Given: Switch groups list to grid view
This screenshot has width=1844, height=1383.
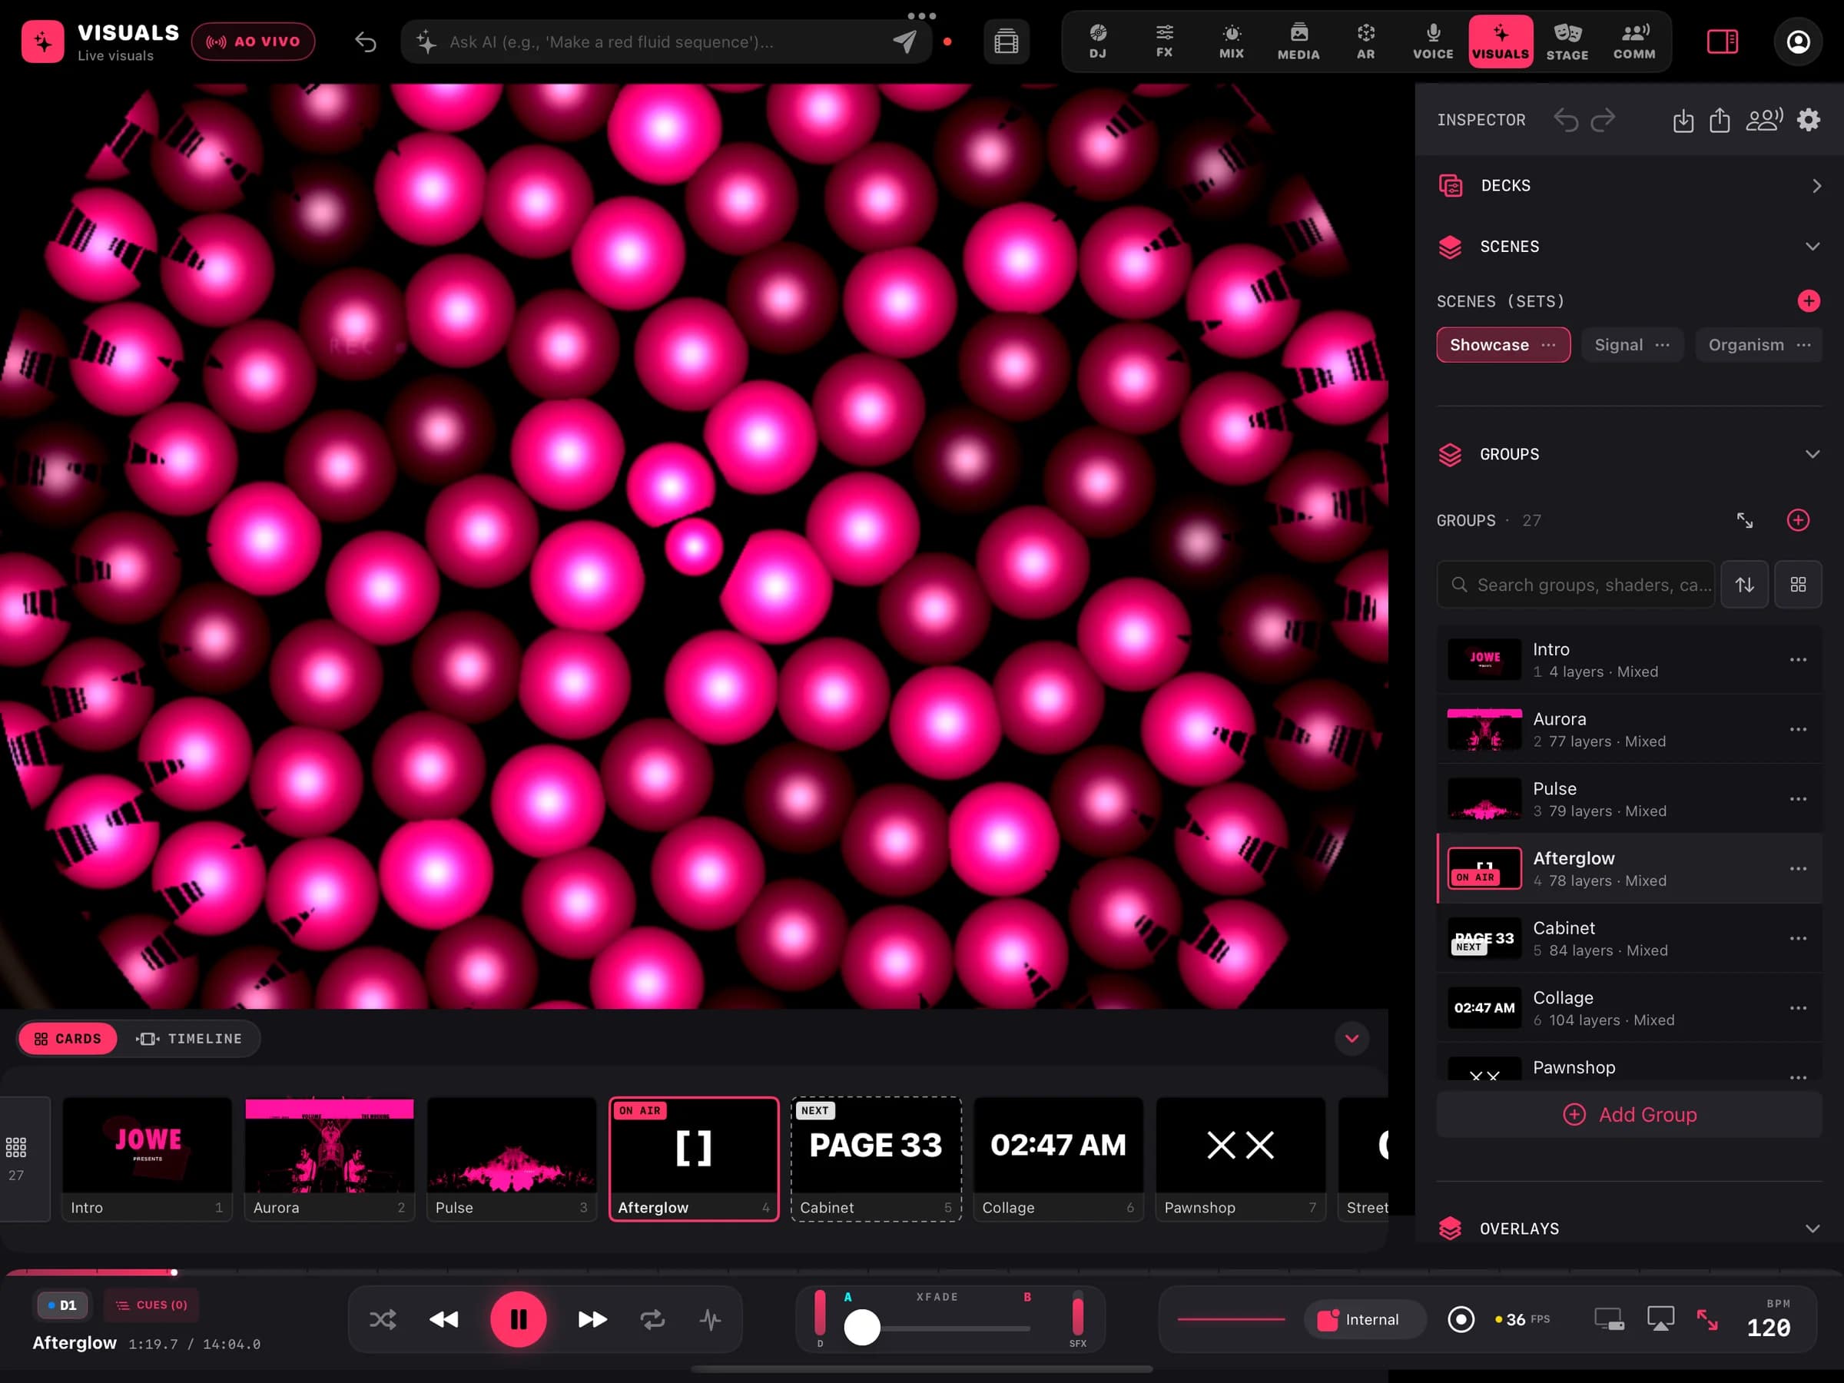Looking at the screenshot, I should 1797,585.
